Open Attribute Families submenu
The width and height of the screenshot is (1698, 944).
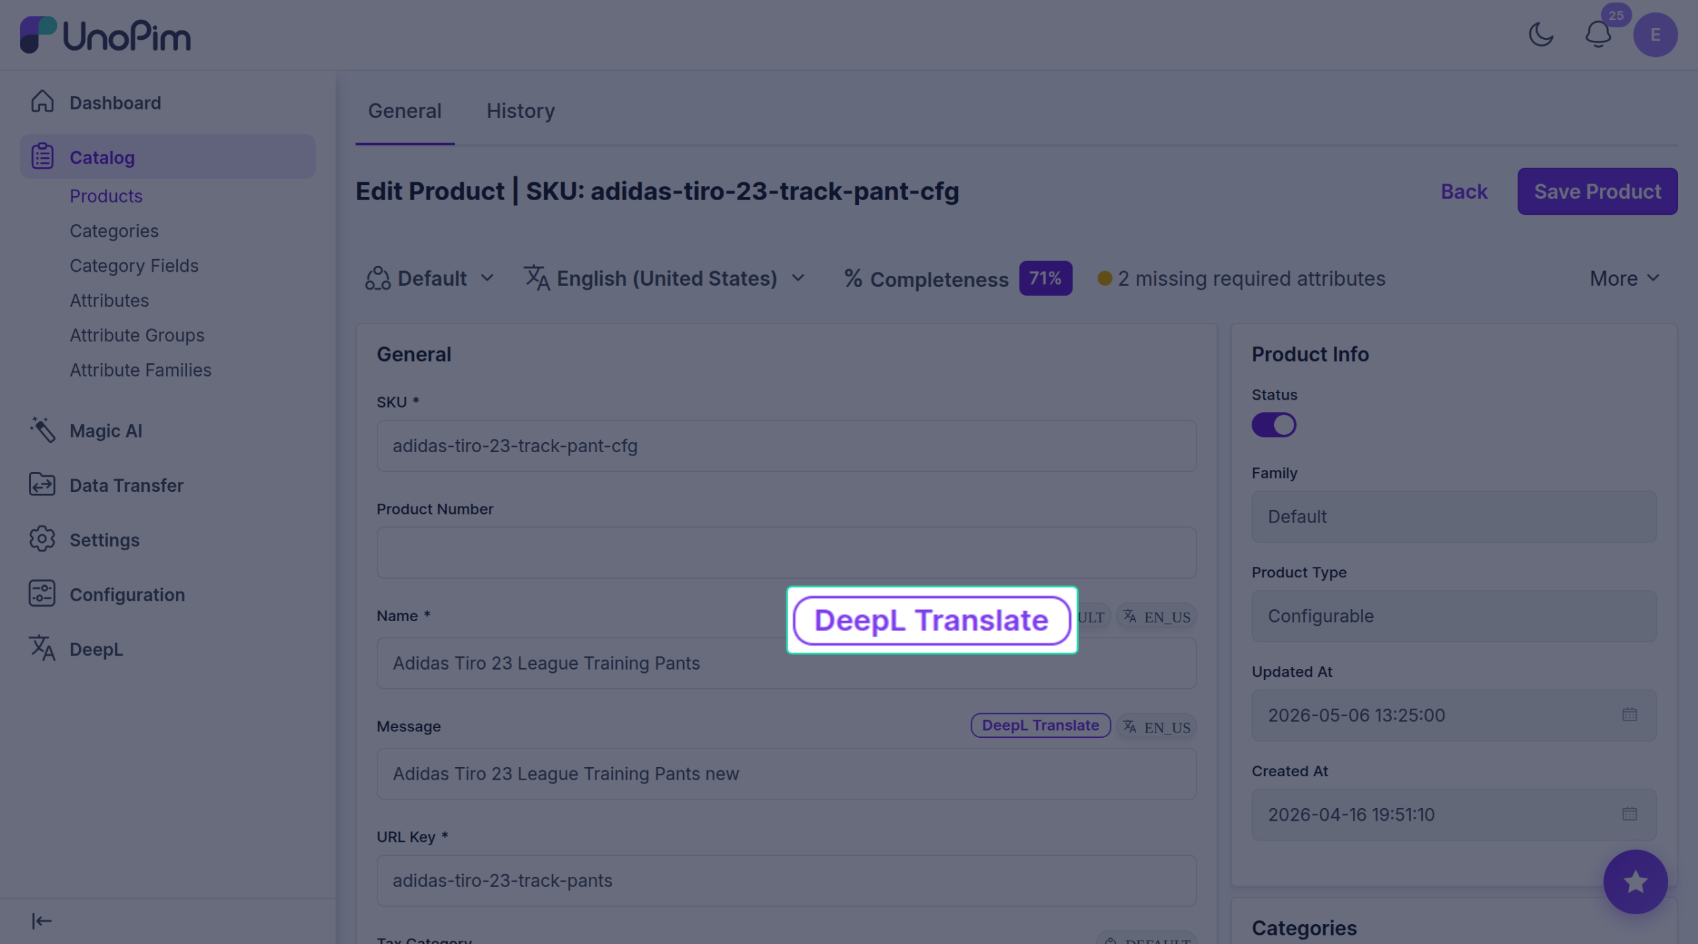coord(141,370)
